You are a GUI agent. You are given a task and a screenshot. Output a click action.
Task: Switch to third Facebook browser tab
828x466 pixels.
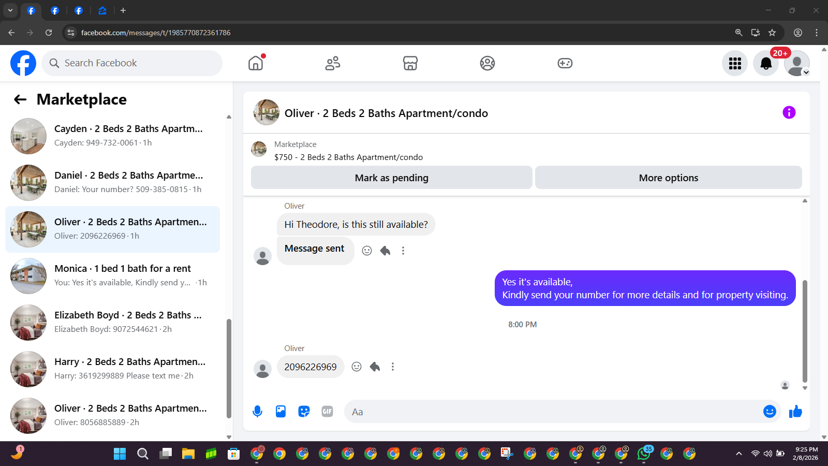coord(79,10)
